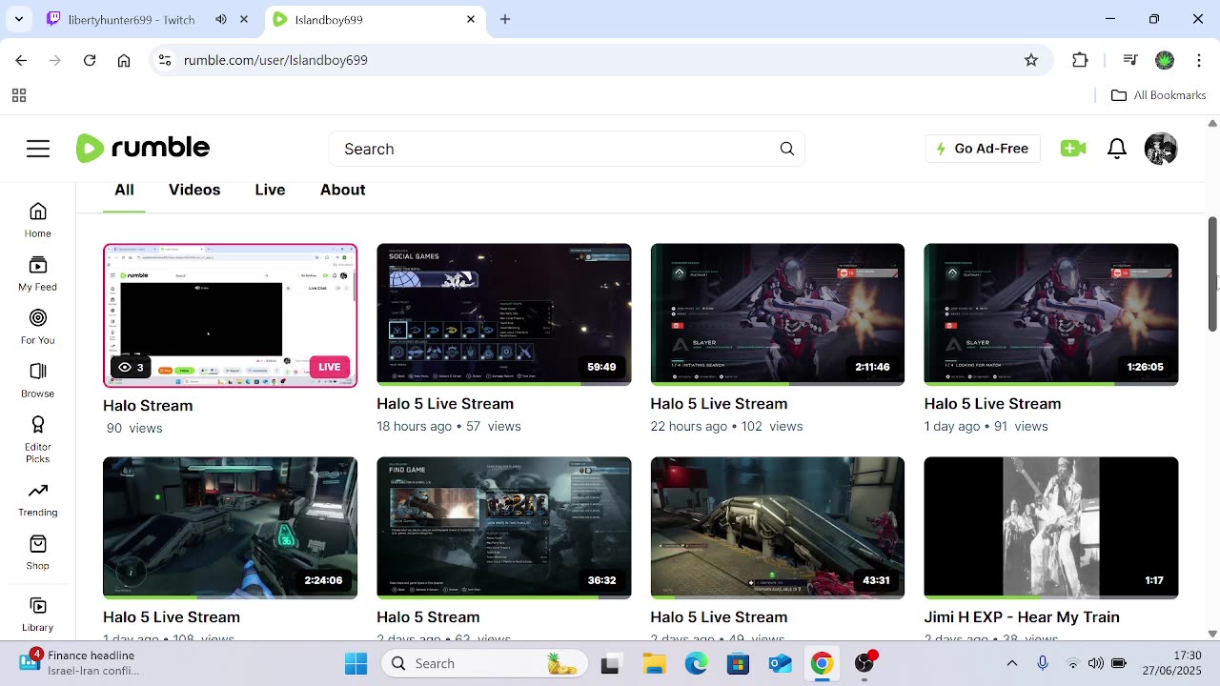Screen dimensions: 1220x686
Task: Click the browser Back arrow
Action: (x=21, y=60)
